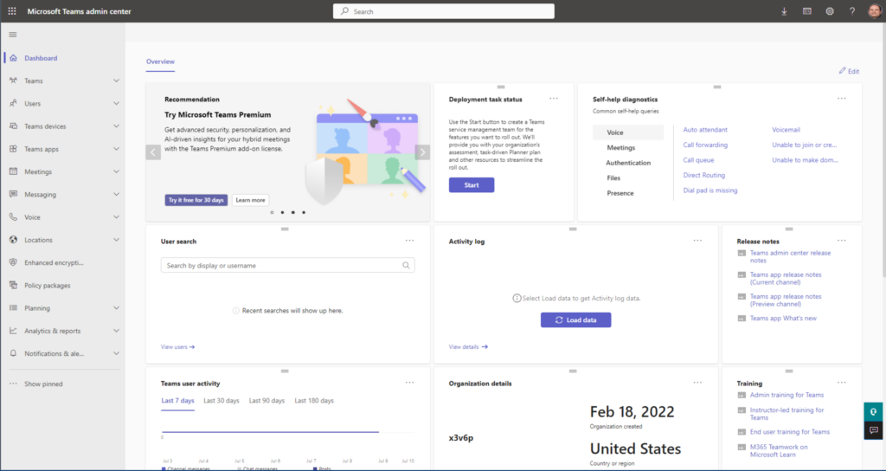Viewport: 886px width, 471px height.
Task: Expand the Locations chevron
Action: (x=117, y=240)
